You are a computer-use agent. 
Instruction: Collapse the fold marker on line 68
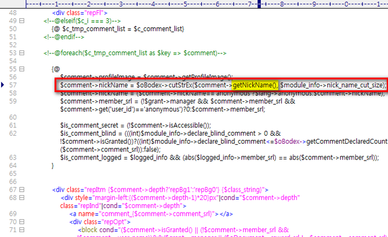(x=22, y=198)
